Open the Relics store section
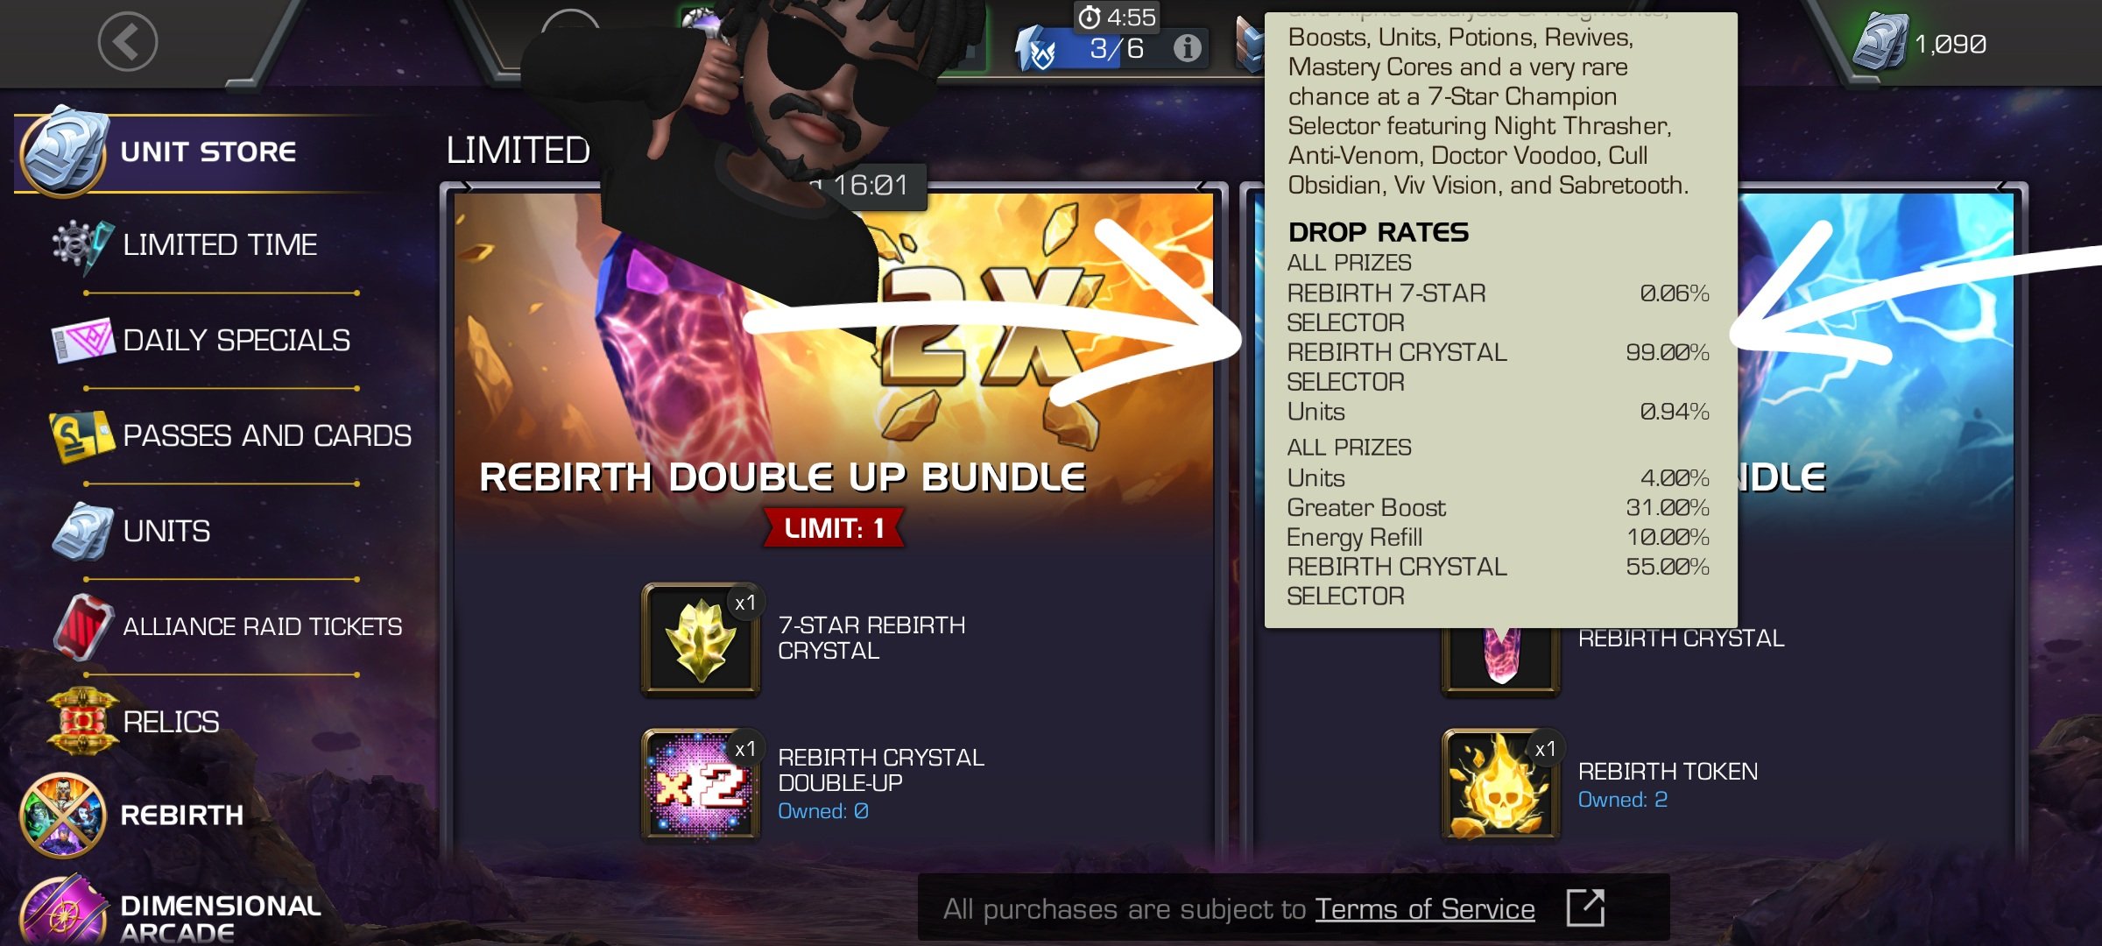The width and height of the screenshot is (2102, 946). [171, 722]
